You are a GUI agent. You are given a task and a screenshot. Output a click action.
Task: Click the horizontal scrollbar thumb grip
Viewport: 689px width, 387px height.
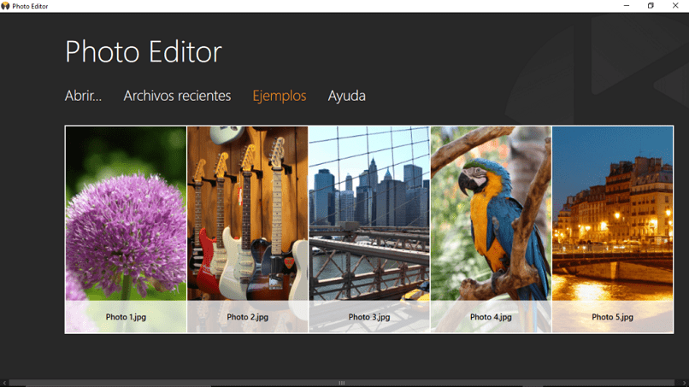point(341,383)
